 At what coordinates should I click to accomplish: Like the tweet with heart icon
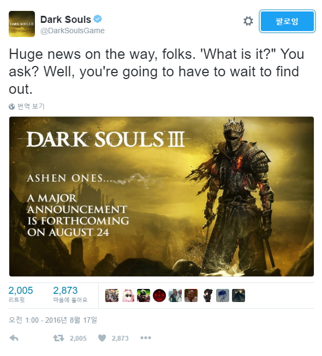102,338
